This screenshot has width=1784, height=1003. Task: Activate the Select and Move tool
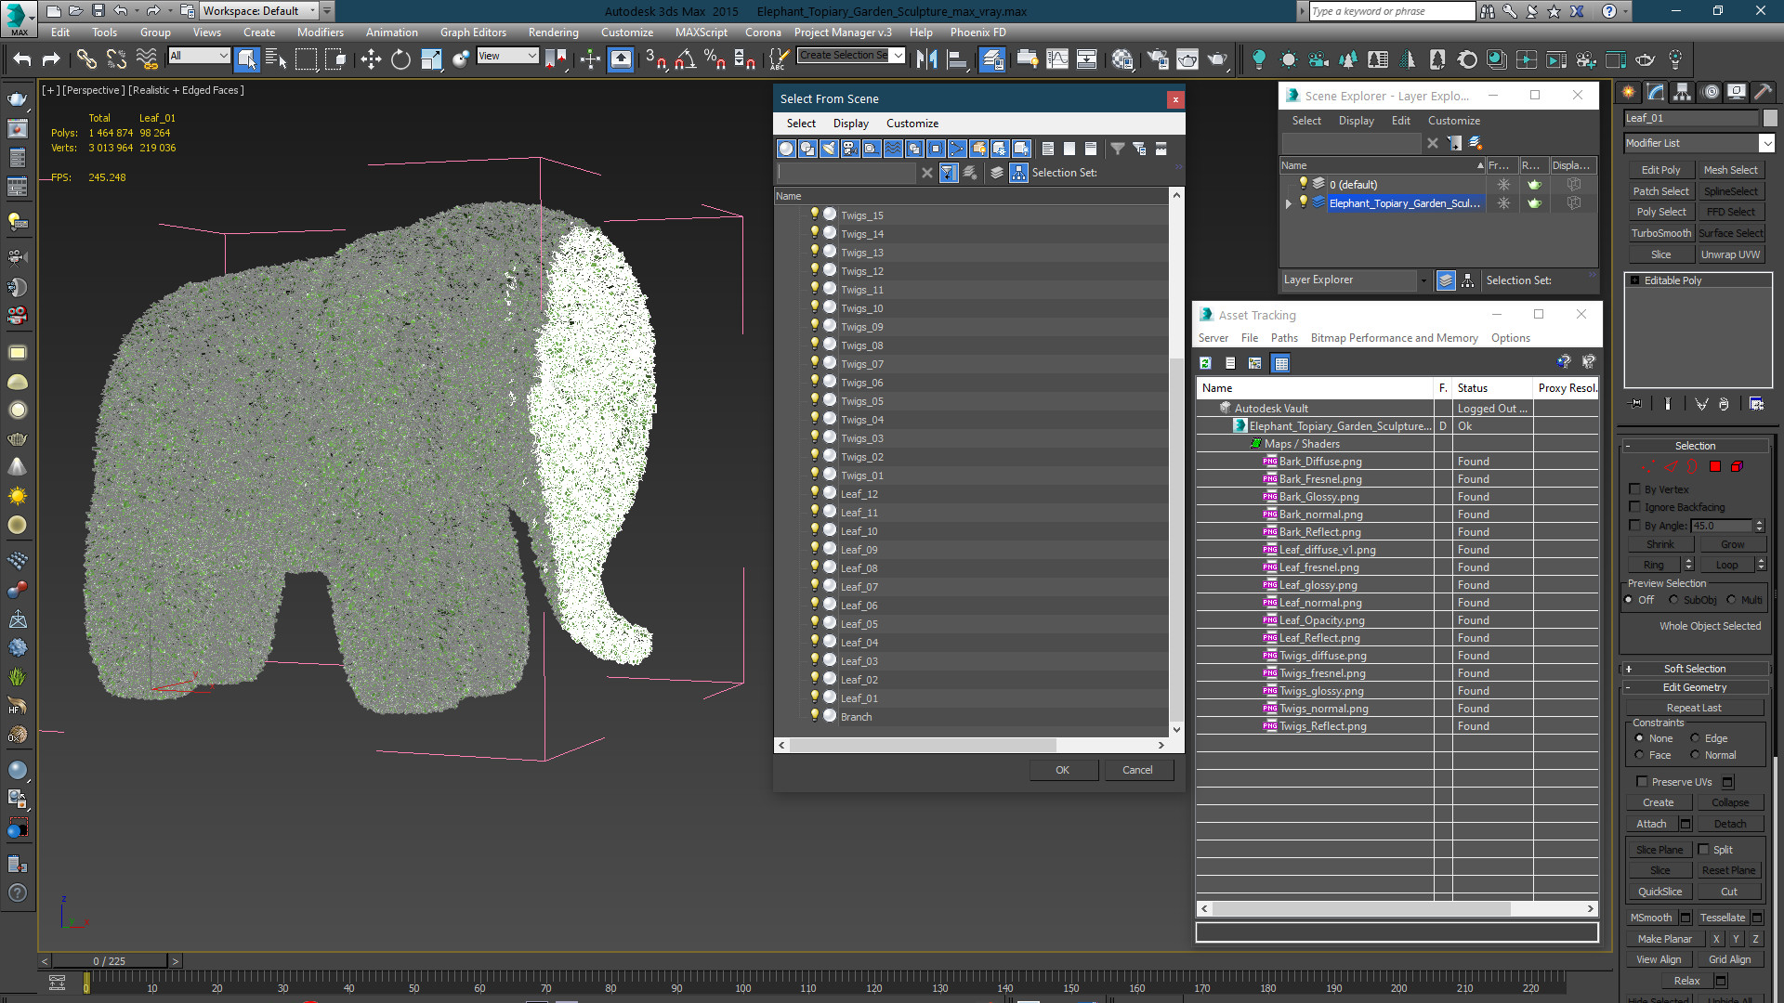(371, 59)
